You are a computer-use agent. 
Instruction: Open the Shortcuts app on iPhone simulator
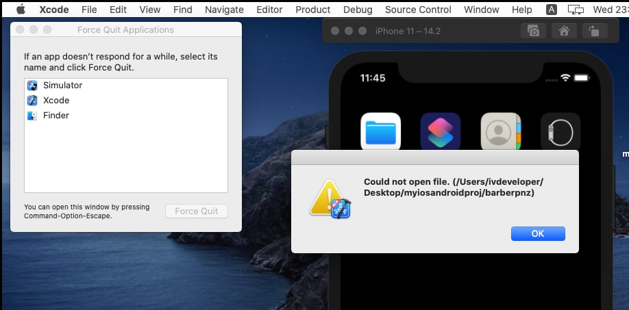[x=441, y=132]
